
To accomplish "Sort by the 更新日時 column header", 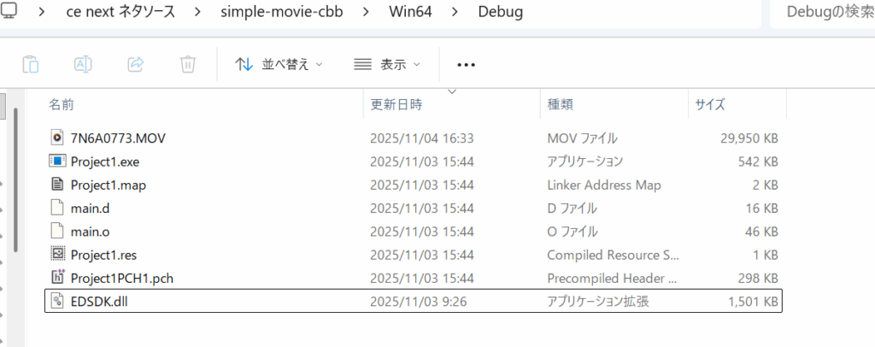I will (x=396, y=105).
